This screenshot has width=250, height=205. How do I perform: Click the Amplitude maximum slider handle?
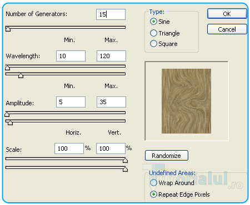point(10,122)
